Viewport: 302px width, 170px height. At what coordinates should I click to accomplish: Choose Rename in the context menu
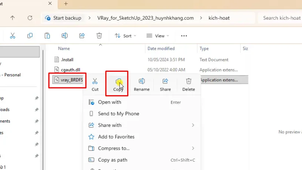click(x=142, y=84)
